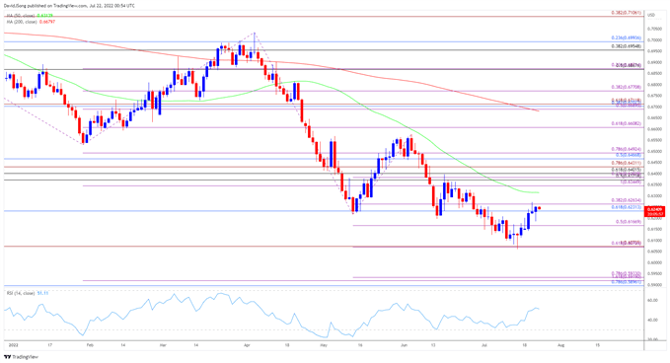
Task: Click the Jun label on time axis
Action: pyautogui.click(x=405, y=344)
